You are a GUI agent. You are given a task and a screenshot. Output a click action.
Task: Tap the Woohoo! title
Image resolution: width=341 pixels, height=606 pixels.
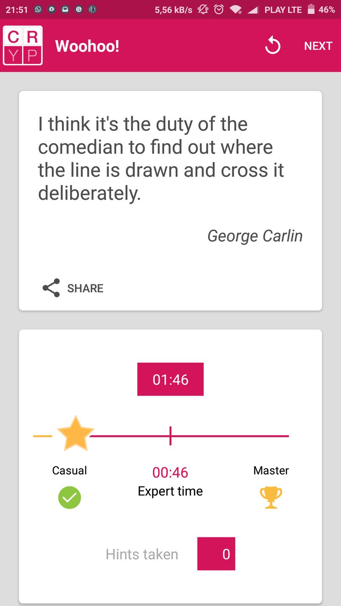[87, 46]
